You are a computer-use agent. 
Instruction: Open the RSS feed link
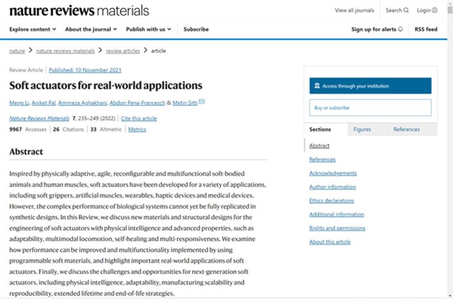click(426, 29)
